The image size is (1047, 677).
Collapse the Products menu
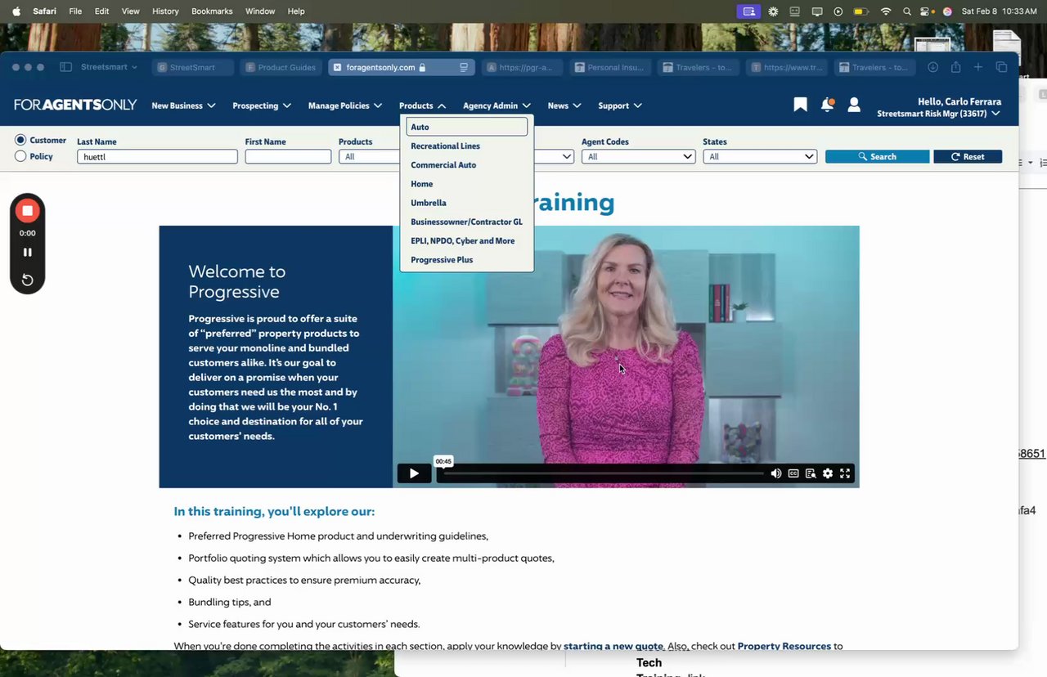click(423, 105)
